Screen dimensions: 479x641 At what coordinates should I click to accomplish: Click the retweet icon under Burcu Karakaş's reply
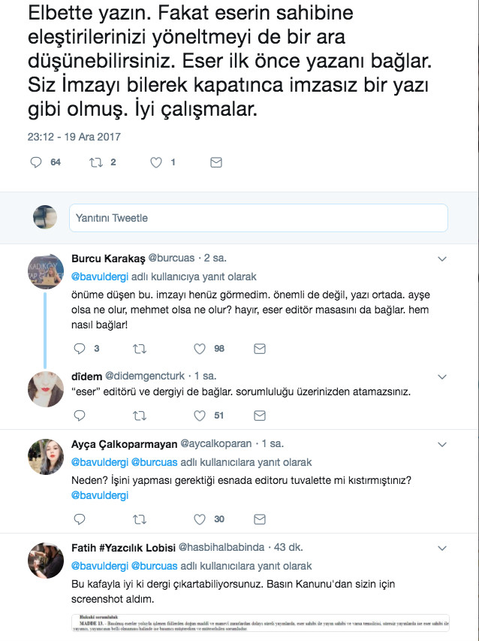(138, 348)
